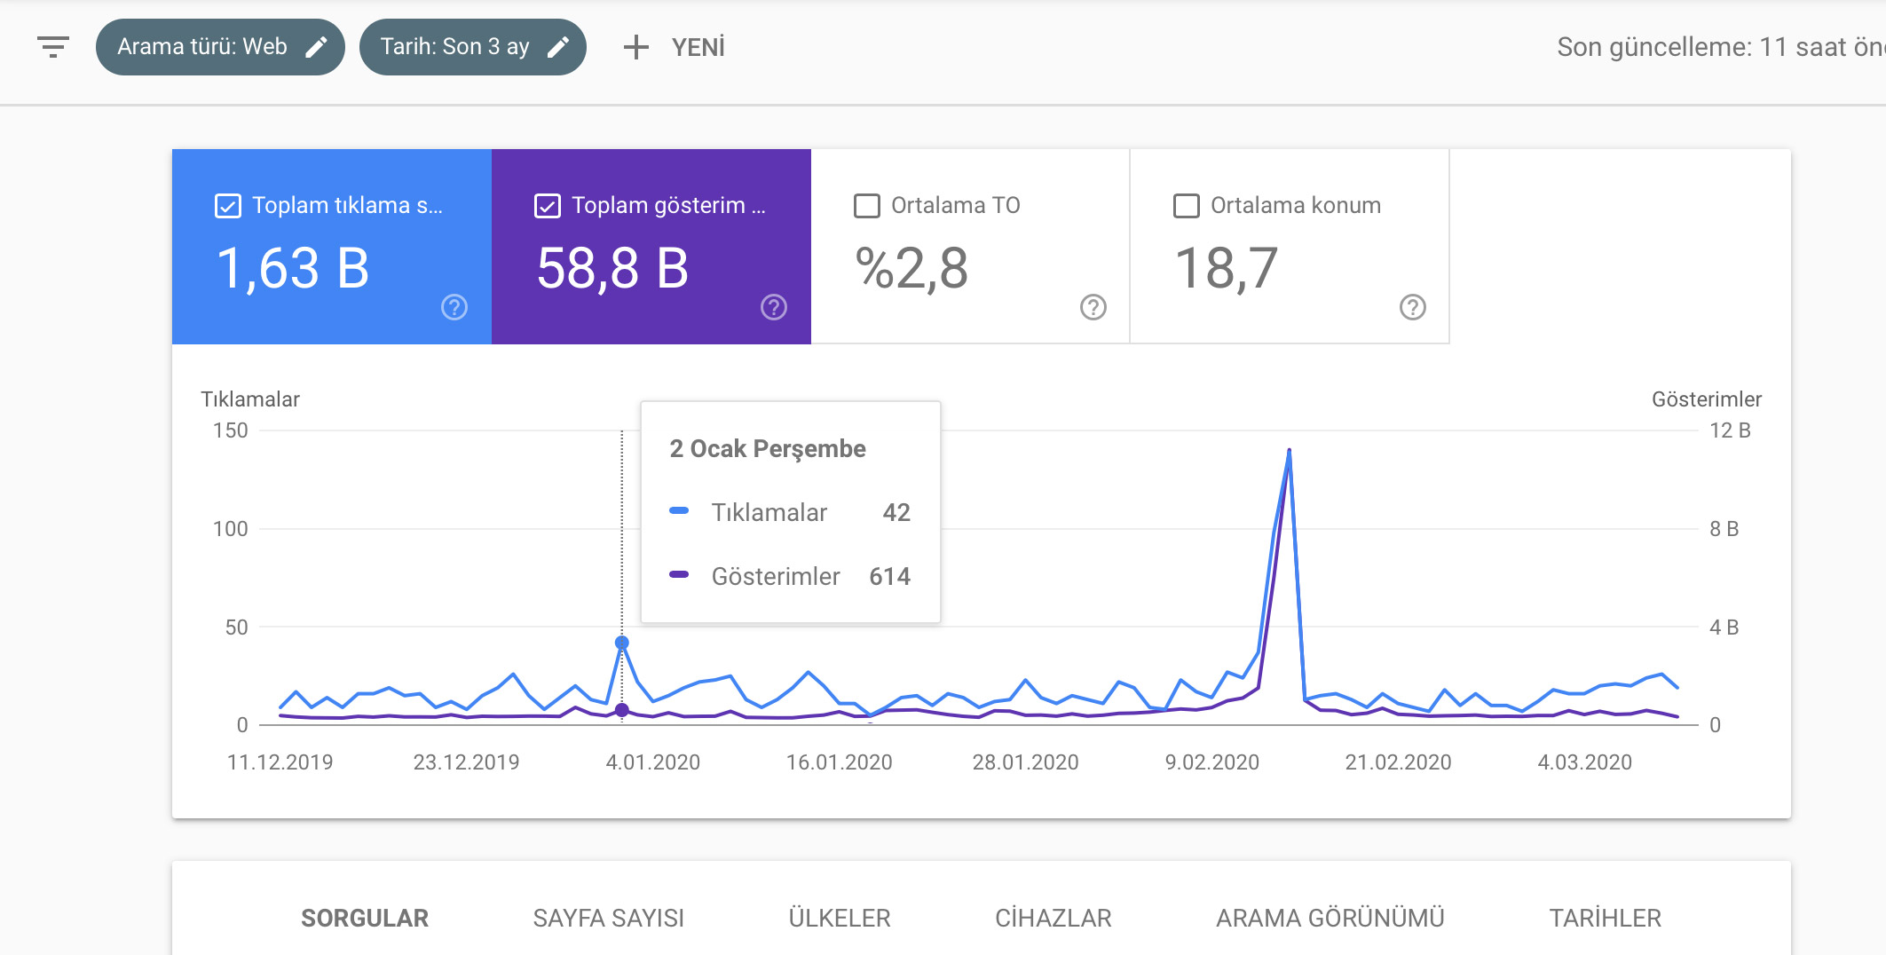Viewport: 1886px width, 955px height.
Task: Click the Tıklamalar axis label
Action: click(x=250, y=399)
